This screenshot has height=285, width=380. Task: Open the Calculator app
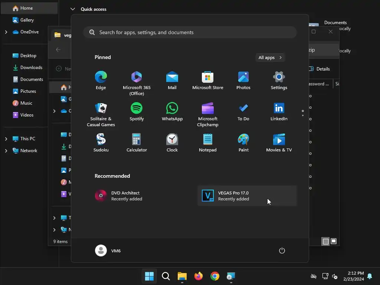(137, 143)
